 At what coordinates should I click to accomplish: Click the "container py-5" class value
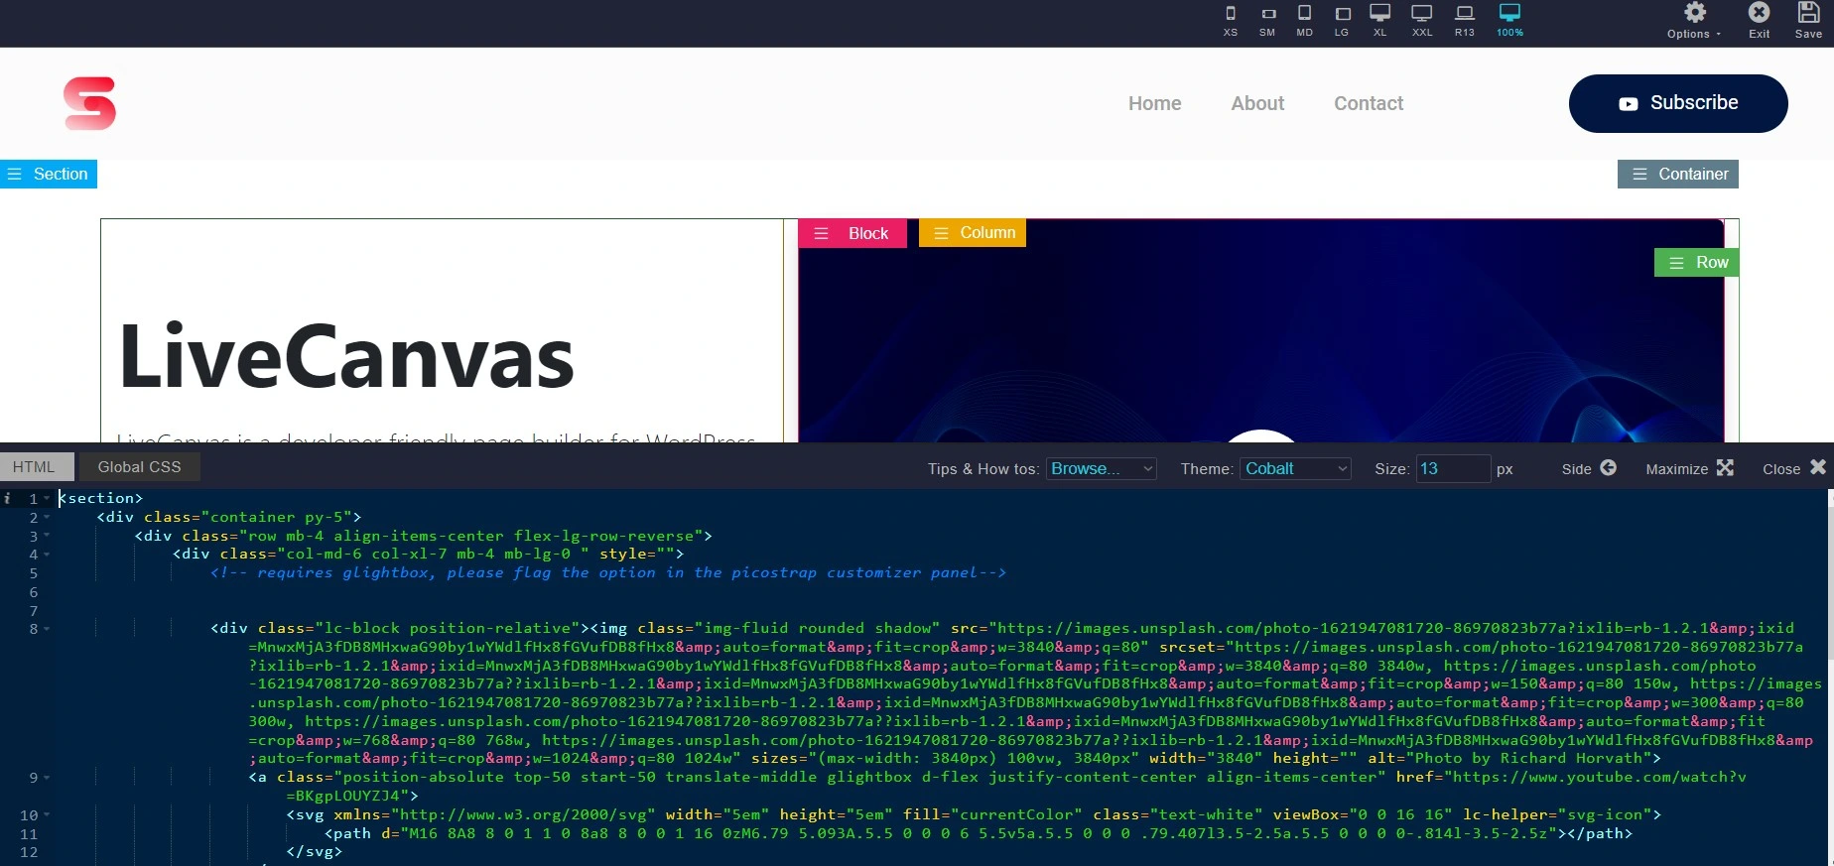click(x=276, y=517)
